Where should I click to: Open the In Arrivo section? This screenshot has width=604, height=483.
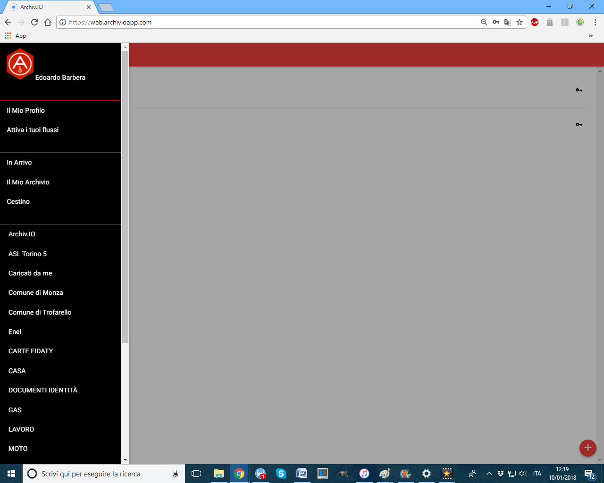(x=19, y=162)
